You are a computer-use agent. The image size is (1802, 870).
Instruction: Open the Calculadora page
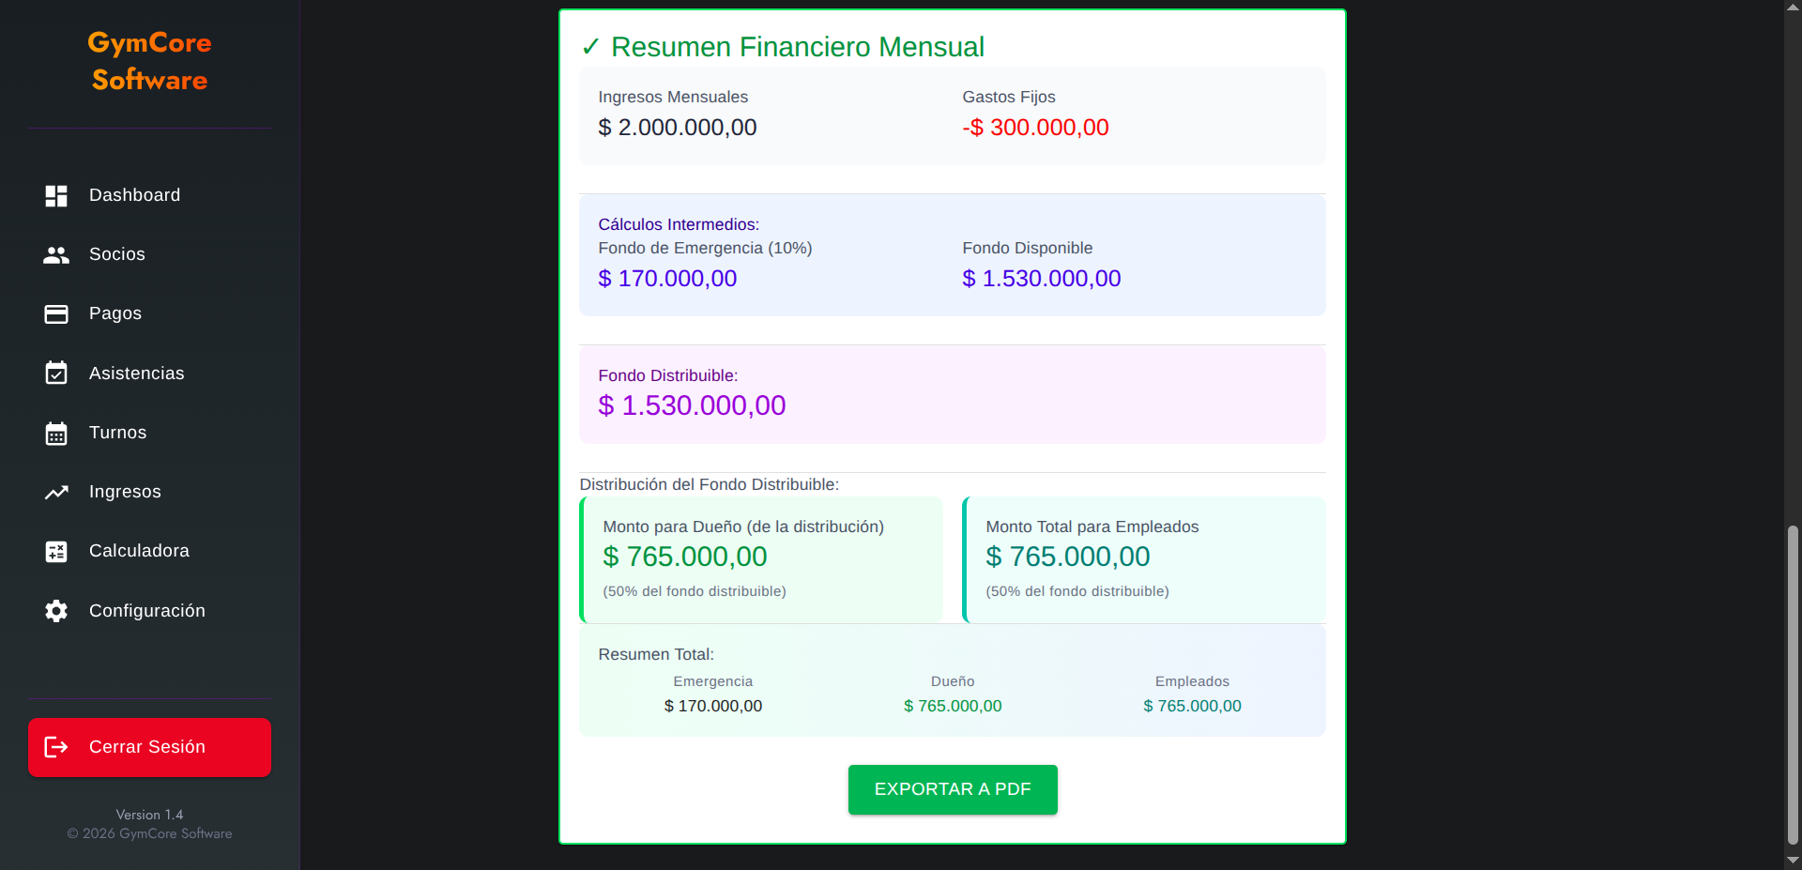pos(149,551)
